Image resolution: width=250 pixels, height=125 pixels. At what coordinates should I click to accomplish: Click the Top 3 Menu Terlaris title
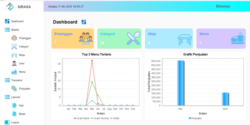coord(96,54)
